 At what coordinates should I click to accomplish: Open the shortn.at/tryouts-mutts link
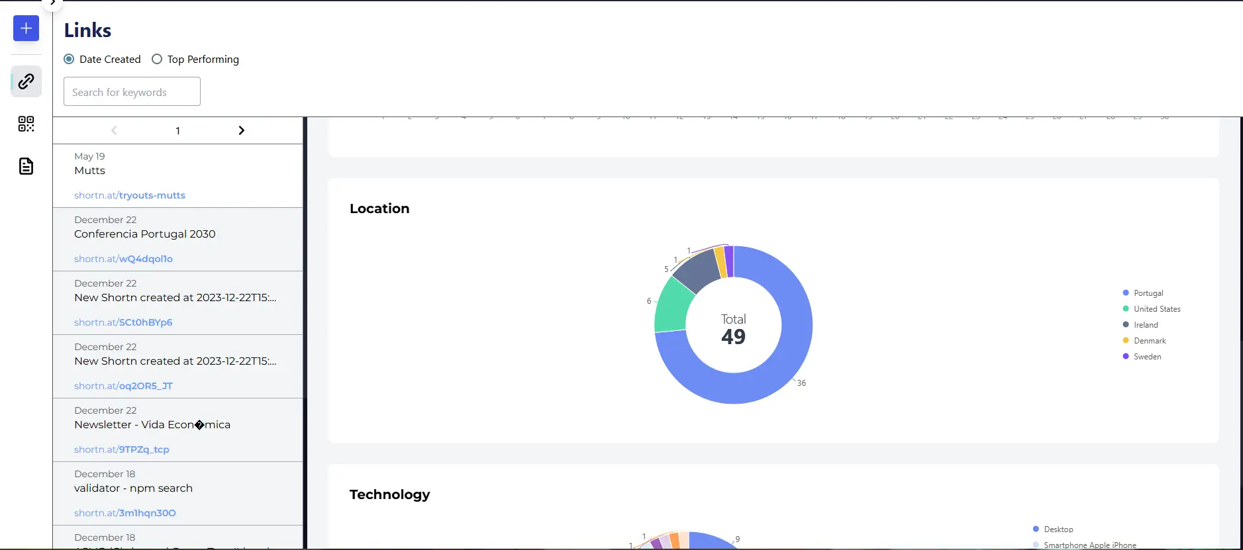[130, 195]
